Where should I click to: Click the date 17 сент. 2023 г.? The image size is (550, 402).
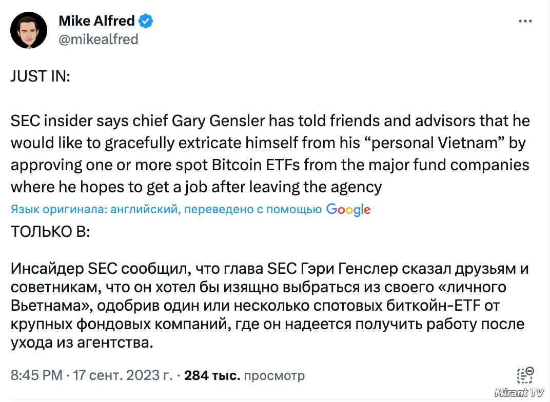(123, 375)
